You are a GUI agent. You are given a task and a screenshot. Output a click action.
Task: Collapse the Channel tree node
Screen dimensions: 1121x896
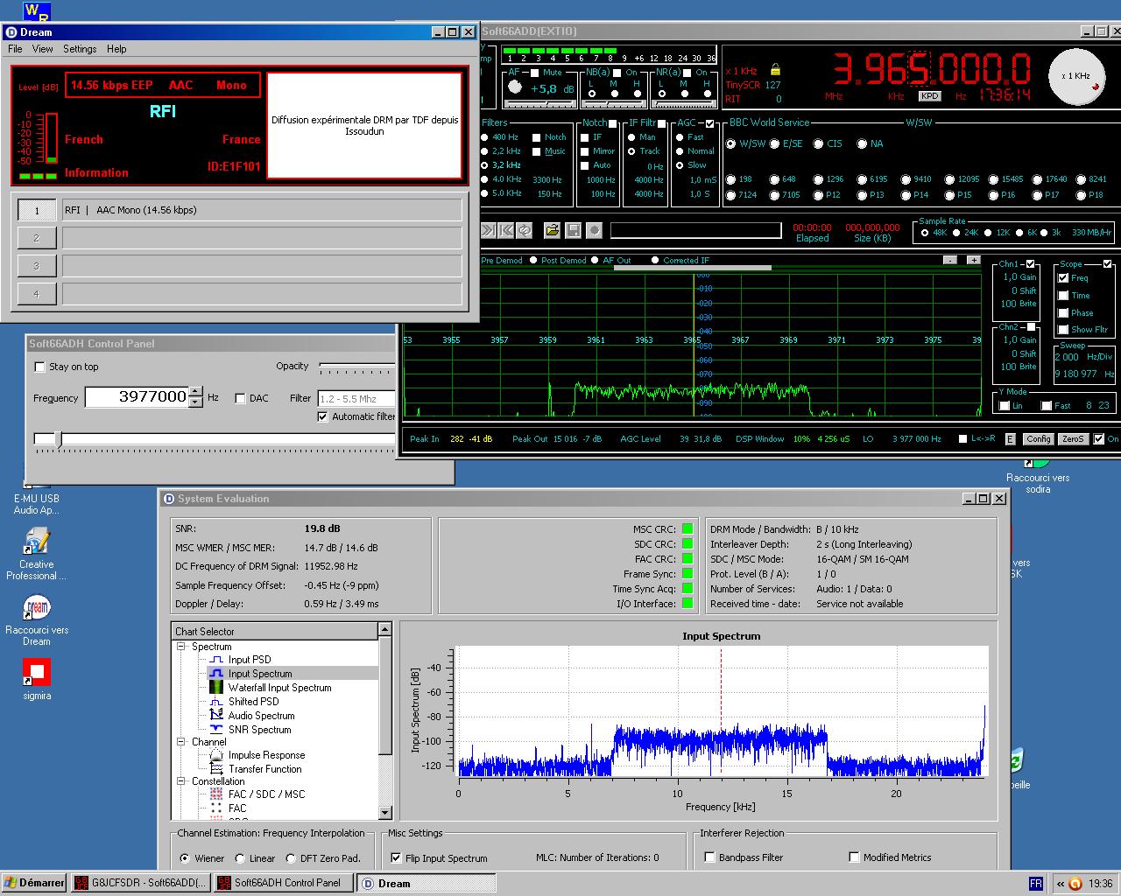pos(181,742)
